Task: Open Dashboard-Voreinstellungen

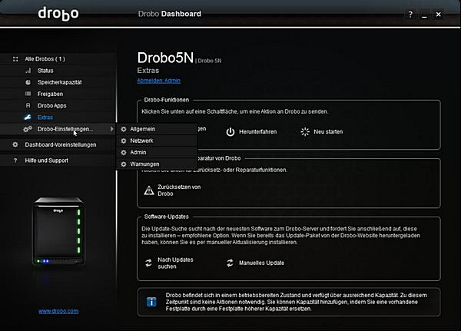Action: point(61,144)
